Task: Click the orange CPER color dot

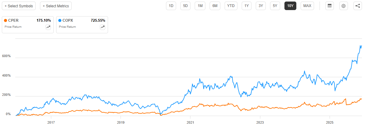Action: tap(6, 20)
